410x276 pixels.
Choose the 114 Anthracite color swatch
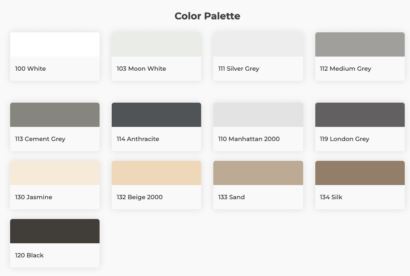[x=156, y=115]
